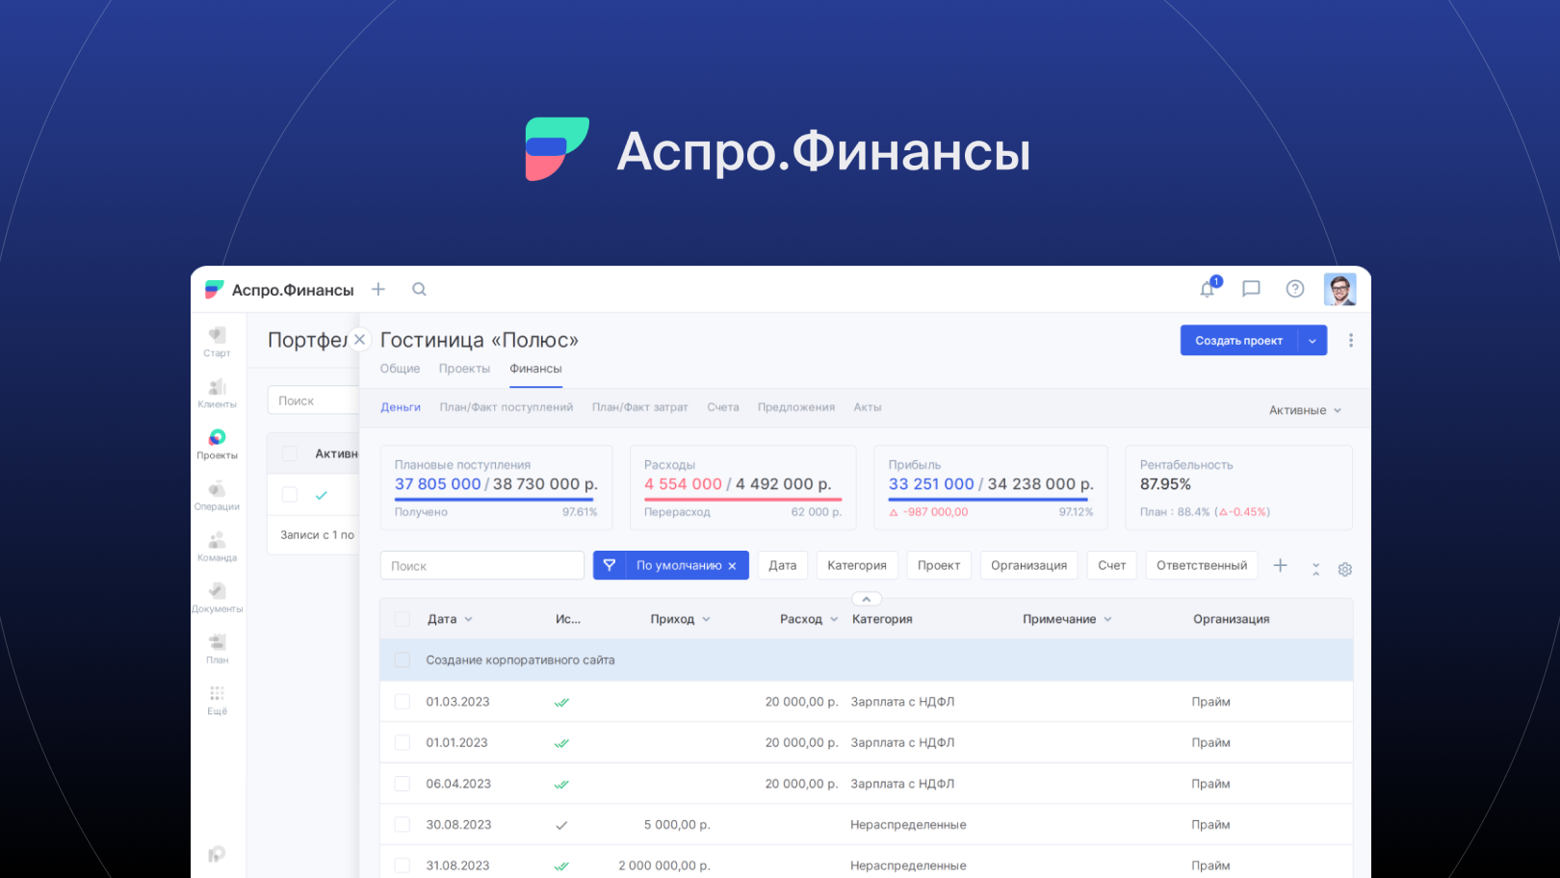1560x878 pixels.
Task: Click the Ответственный filter button
Action: (x=1202, y=565)
